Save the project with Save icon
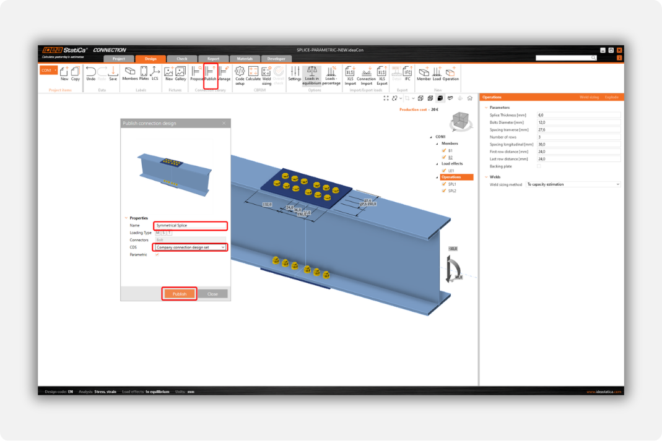Viewport: 662px width, 441px height. [113, 73]
